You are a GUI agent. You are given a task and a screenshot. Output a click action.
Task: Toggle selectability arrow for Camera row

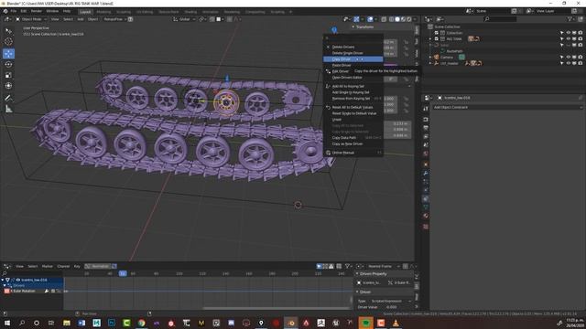(561, 58)
